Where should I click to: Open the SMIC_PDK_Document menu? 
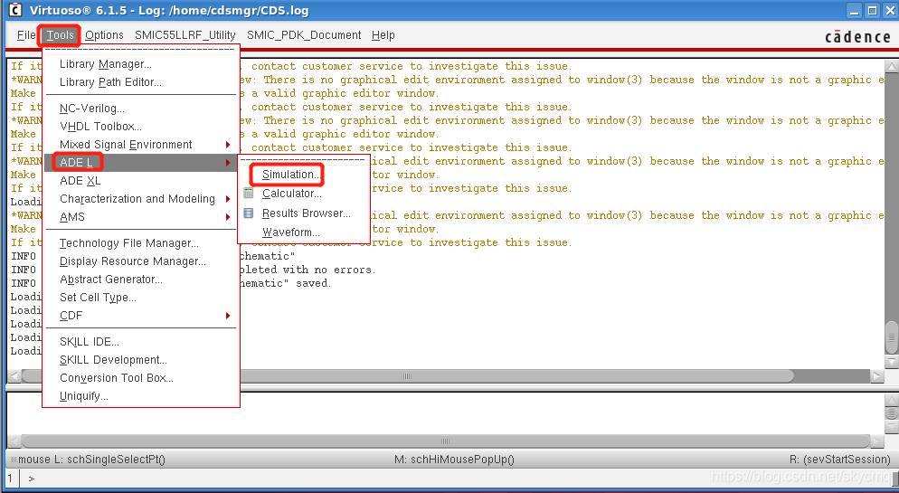tap(304, 35)
